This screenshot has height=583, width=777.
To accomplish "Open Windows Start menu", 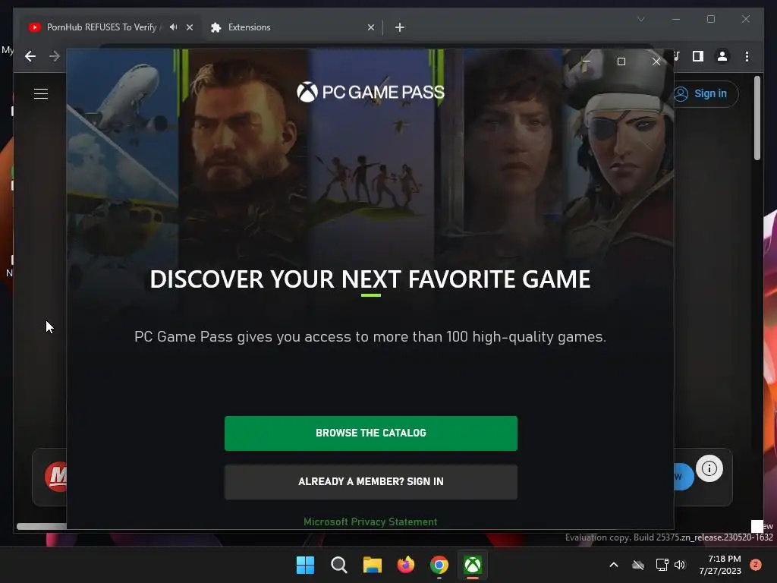I will [305, 565].
